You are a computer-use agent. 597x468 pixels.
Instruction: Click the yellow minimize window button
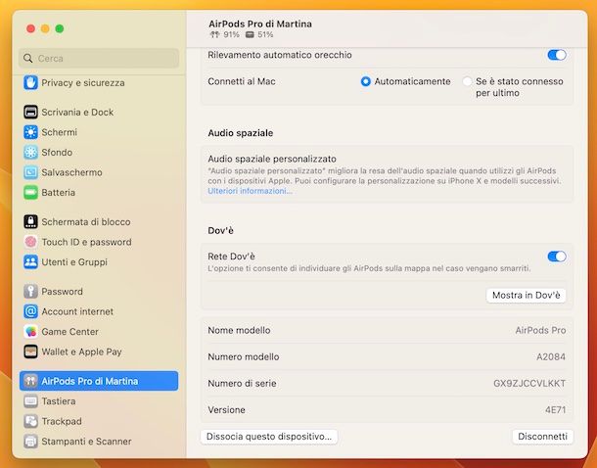[x=45, y=28]
